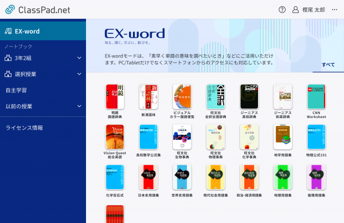This screenshot has width=344, height=223.
Task: Open Vision Quest 総合英語 book
Action: [115, 137]
